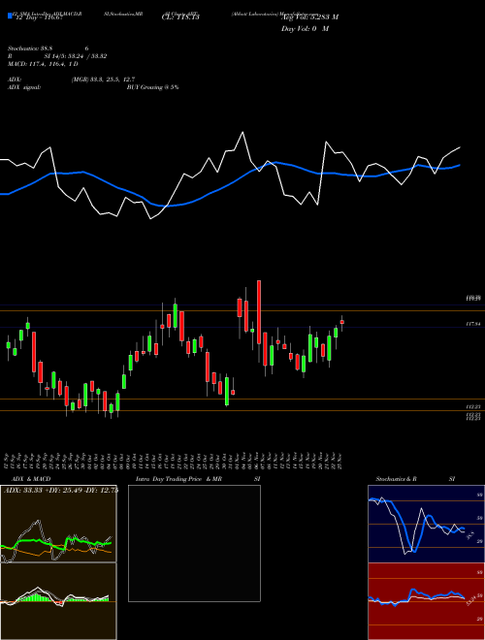Screen dimensions: 485x640
Task: Click the 117.84 price axis label
Action: click(x=473, y=324)
